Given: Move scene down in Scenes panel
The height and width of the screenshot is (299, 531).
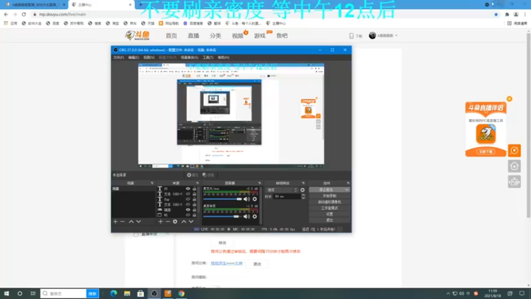Looking at the screenshot, I should pyautogui.click(x=139, y=221).
